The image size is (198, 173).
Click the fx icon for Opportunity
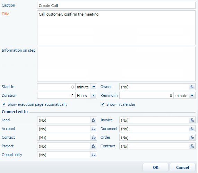pyautogui.click(x=94, y=155)
